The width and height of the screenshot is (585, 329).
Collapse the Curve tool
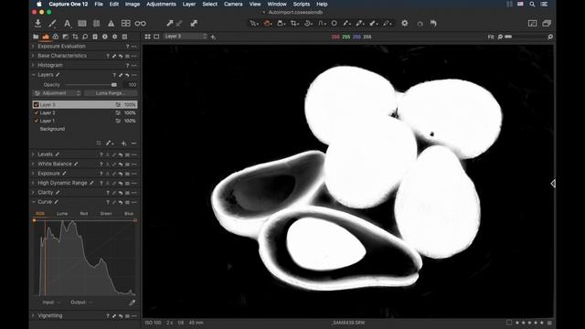(x=33, y=202)
